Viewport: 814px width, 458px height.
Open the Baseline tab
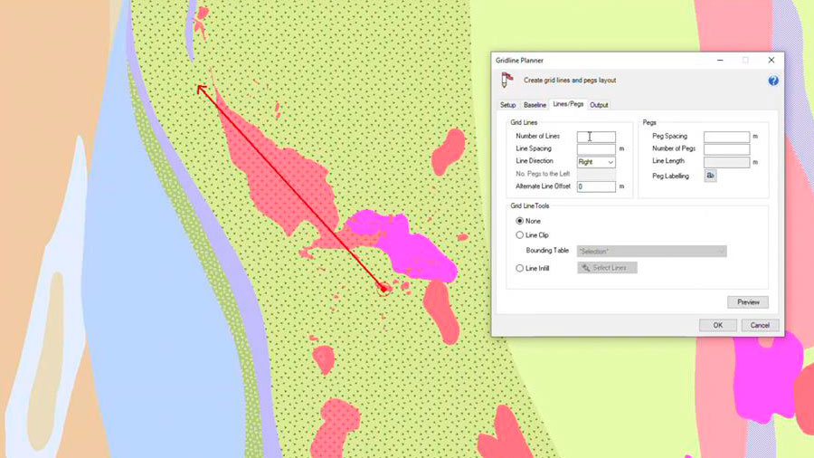click(535, 105)
